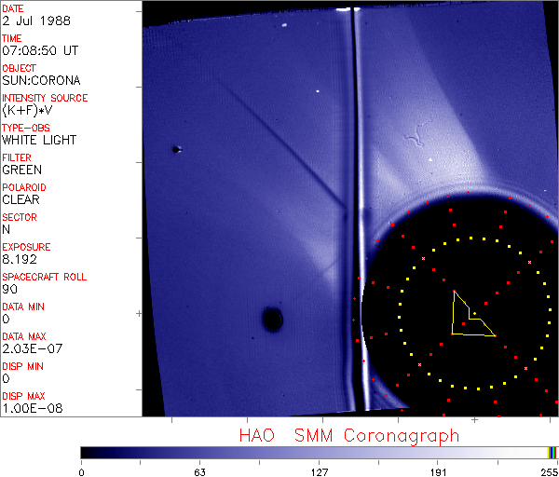Click the GREEN filter value

pyautogui.click(x=21, y=170)
